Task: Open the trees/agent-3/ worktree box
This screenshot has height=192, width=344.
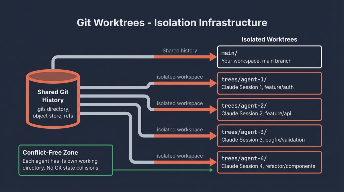Action: (x=269, y=136)
